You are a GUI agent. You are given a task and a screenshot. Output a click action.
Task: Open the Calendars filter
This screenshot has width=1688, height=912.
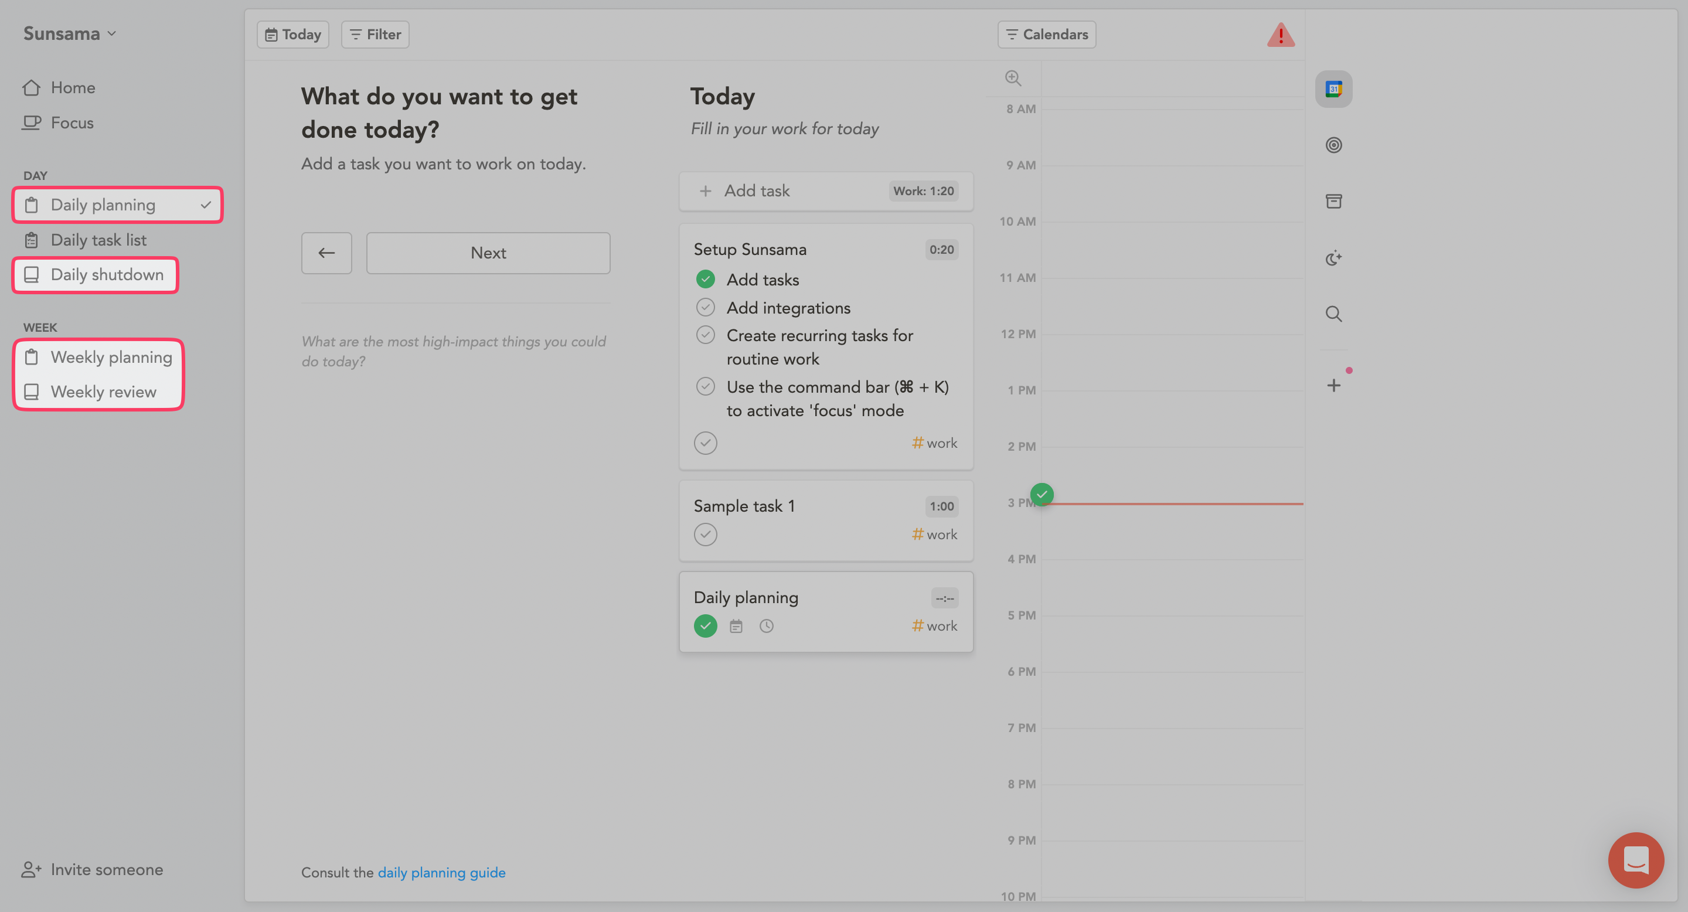[x=1046, y=35]
